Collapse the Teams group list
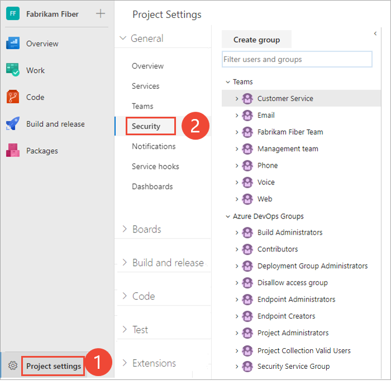 pos(228,82)
